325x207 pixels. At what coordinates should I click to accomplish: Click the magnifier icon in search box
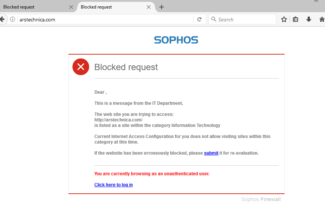click(214, 19)
